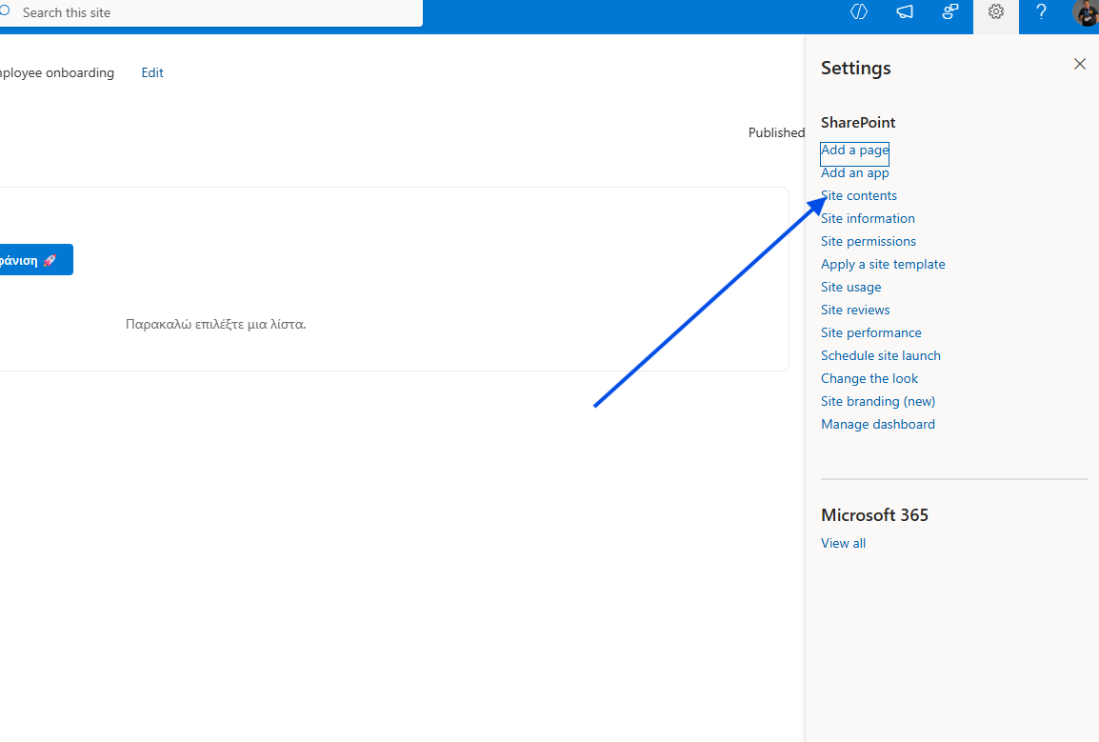The height and width of the screenshot is (742, 1099).
Task: Click the code brackets icon in header
Action: tap(859, 12)
